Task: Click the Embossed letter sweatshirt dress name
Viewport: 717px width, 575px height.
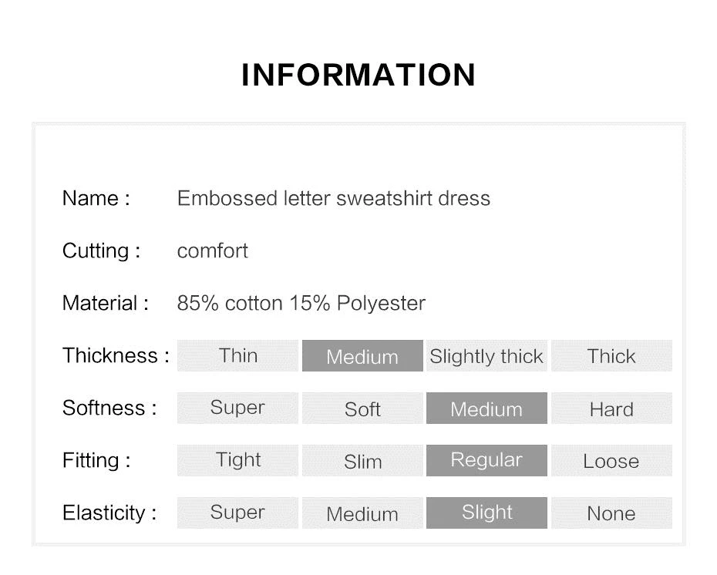Action: click(x=333, y=198)
